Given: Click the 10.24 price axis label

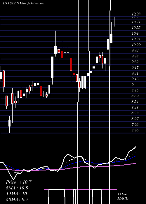Looking at the screenshot, I should tap(136, 39).
